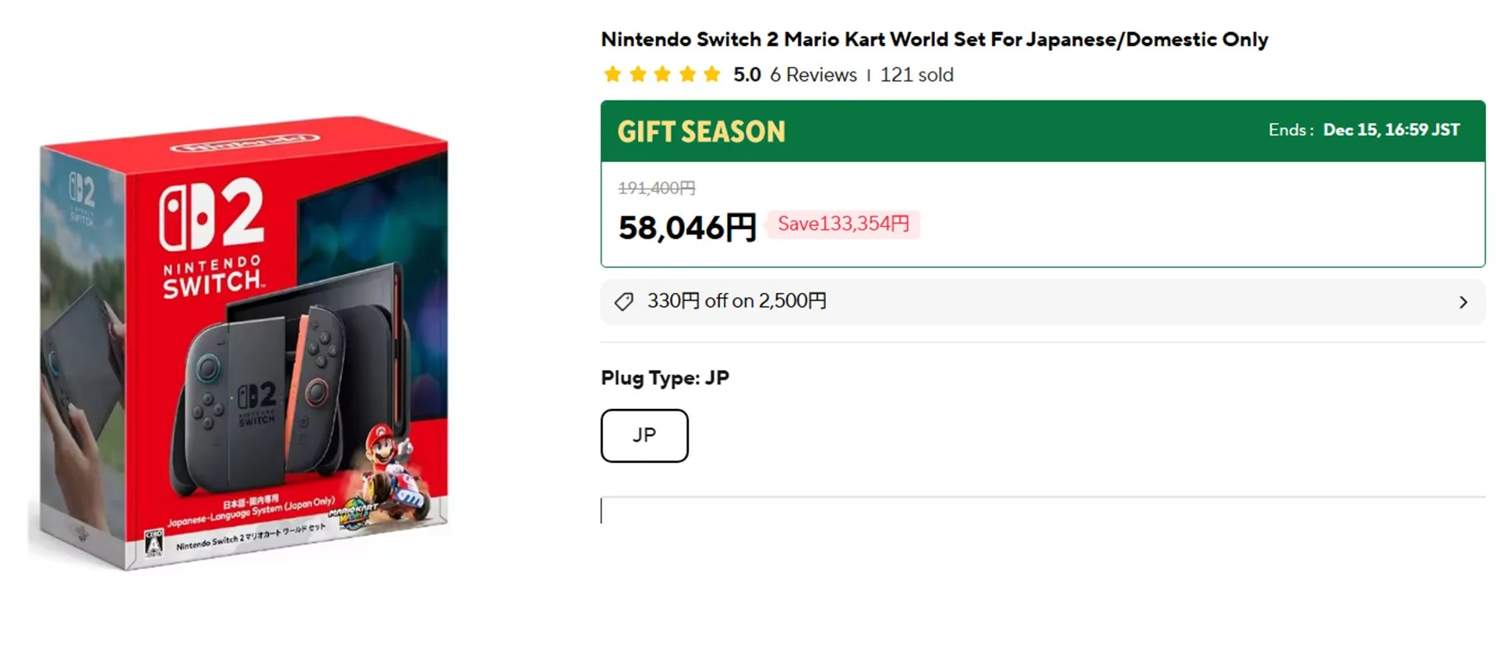Click the fifth yellow rating star
This screenshot has width=1496, height=667.
point(712,75)
